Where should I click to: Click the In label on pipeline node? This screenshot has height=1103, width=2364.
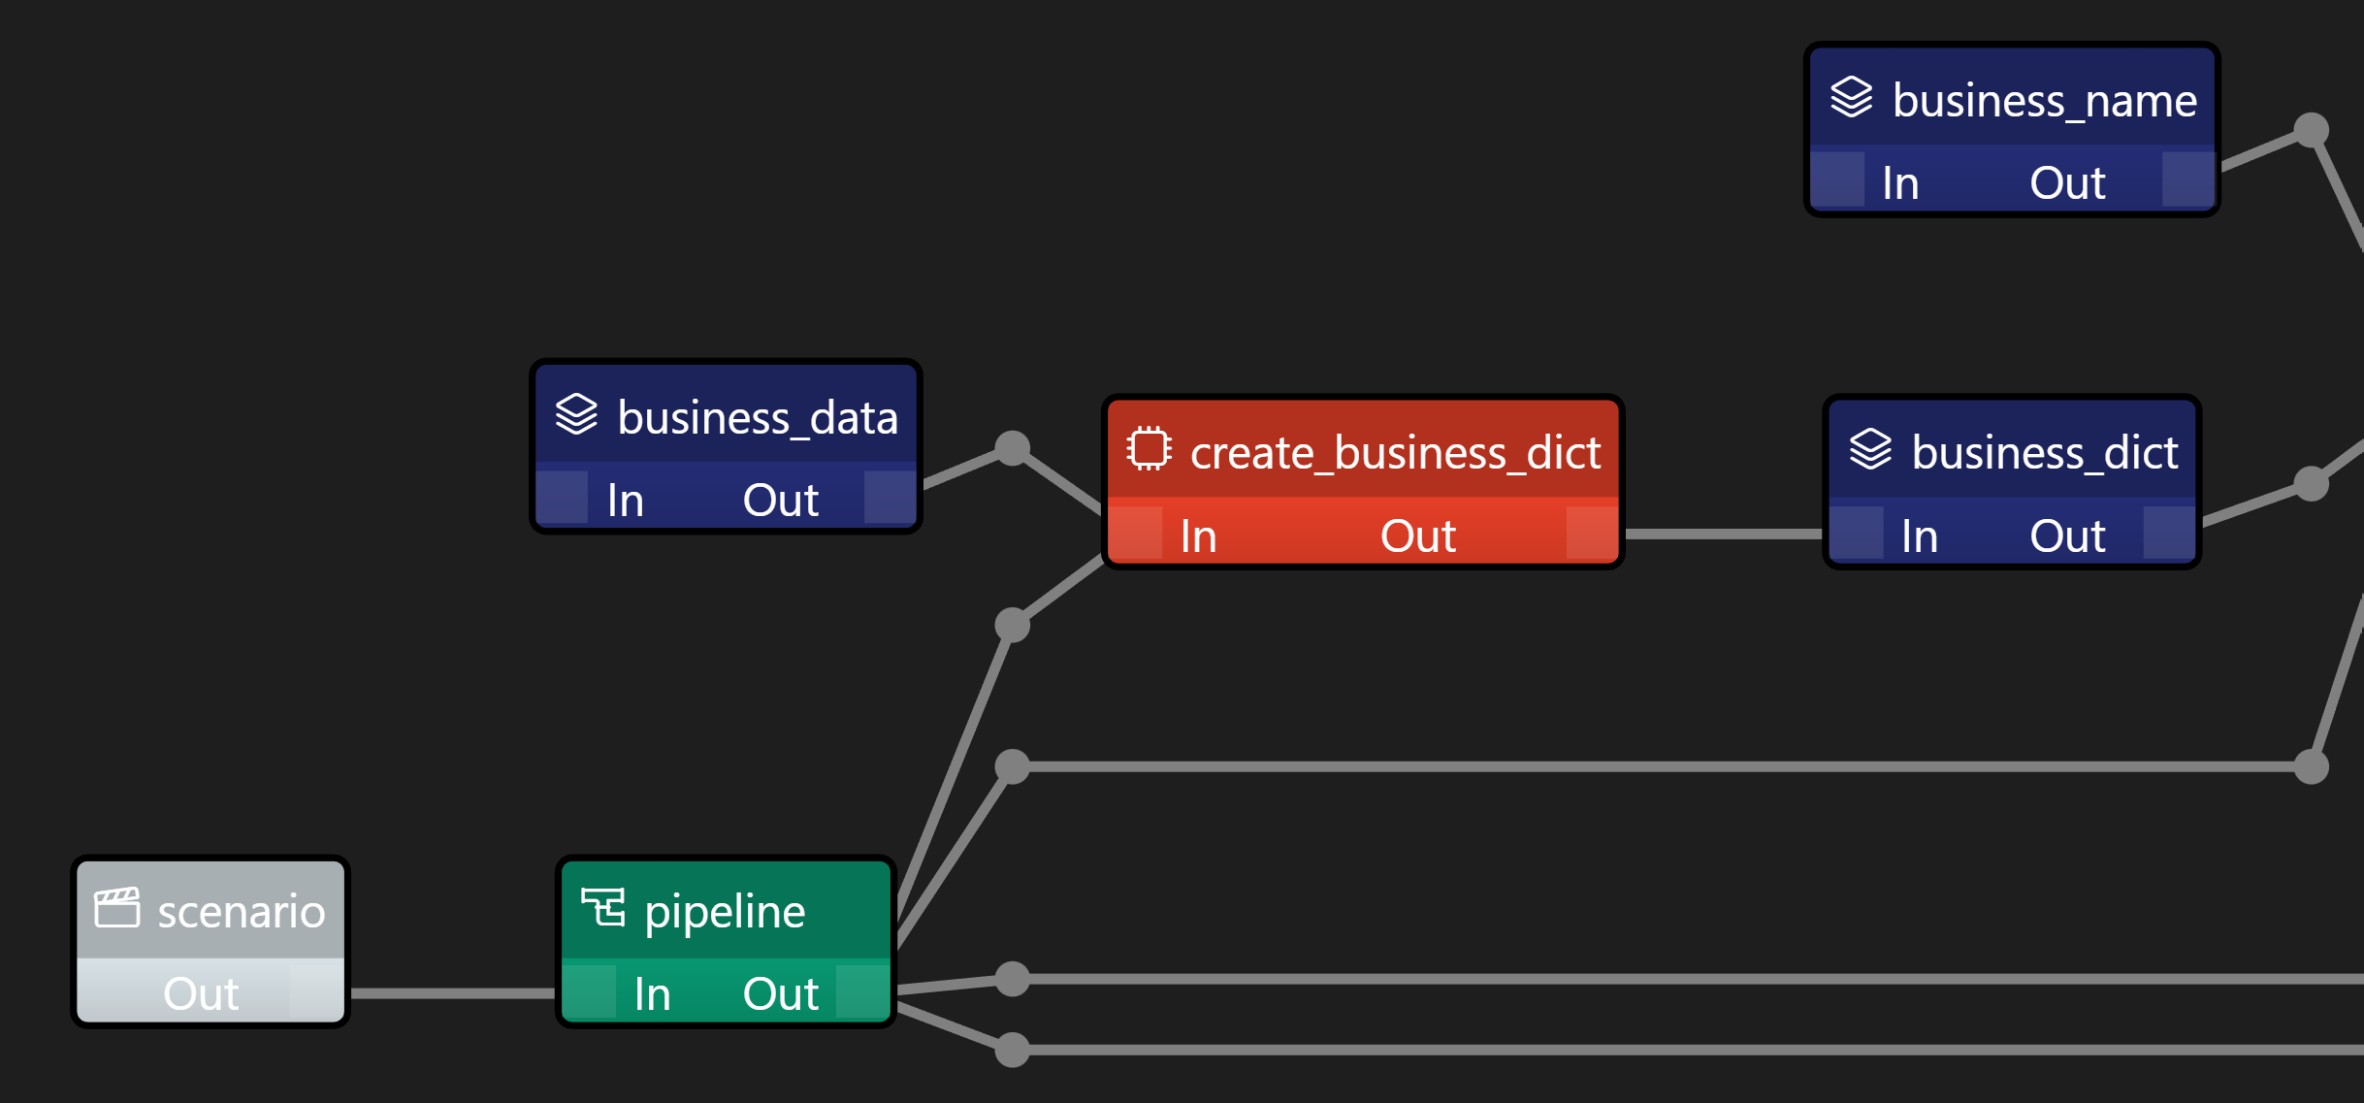point(652,993)
